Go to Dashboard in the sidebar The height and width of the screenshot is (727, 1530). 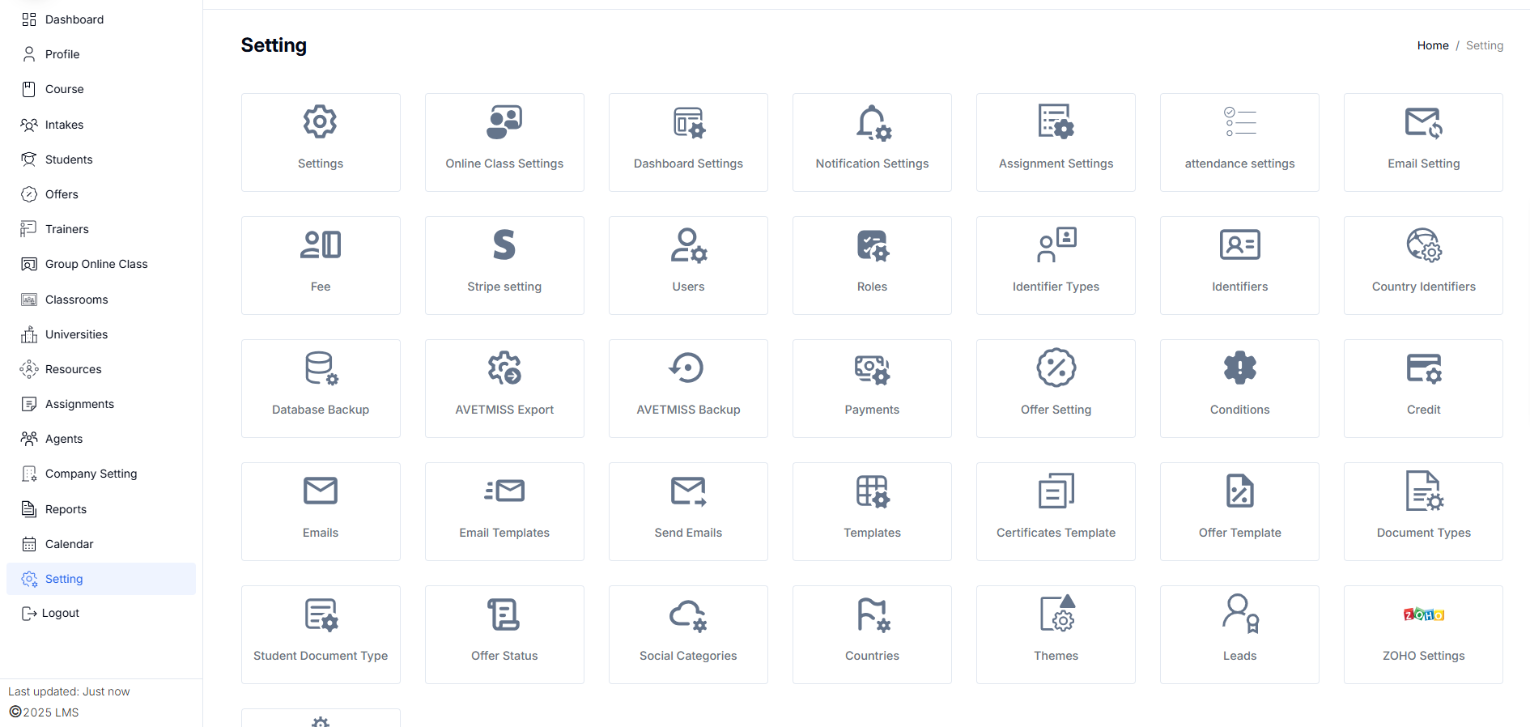(74, 19)
